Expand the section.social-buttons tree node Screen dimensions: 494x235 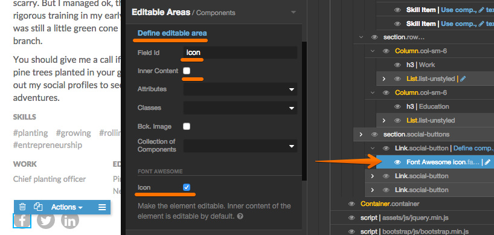[x=361, y=135]
